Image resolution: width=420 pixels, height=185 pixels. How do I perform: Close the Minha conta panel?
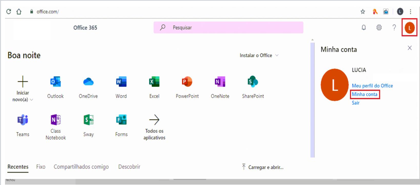coord(410,48)
